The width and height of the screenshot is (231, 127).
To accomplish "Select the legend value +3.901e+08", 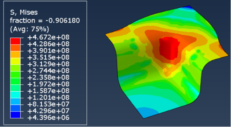I will pyautogui.click(x=48, y=51).
